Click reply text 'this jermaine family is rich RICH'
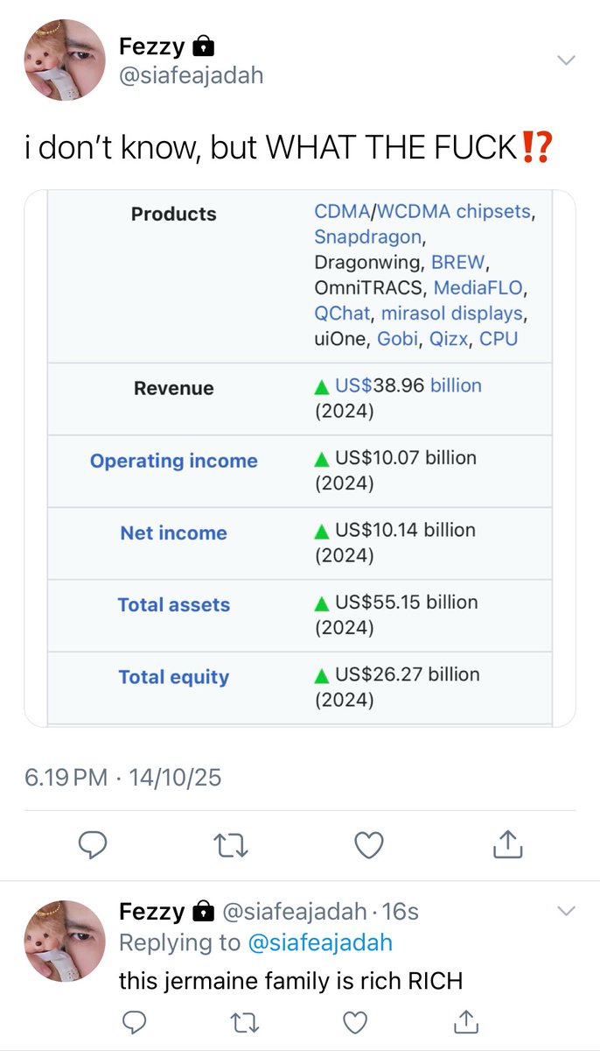The width and height of the screenshot is (600, 1051). [290, 981]
